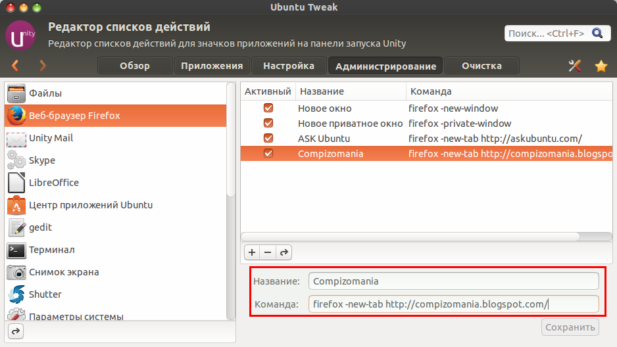Viewport: 617px width, 347px height.
Task: Select the Новое окно action name
Action: (x=325, y=108)
